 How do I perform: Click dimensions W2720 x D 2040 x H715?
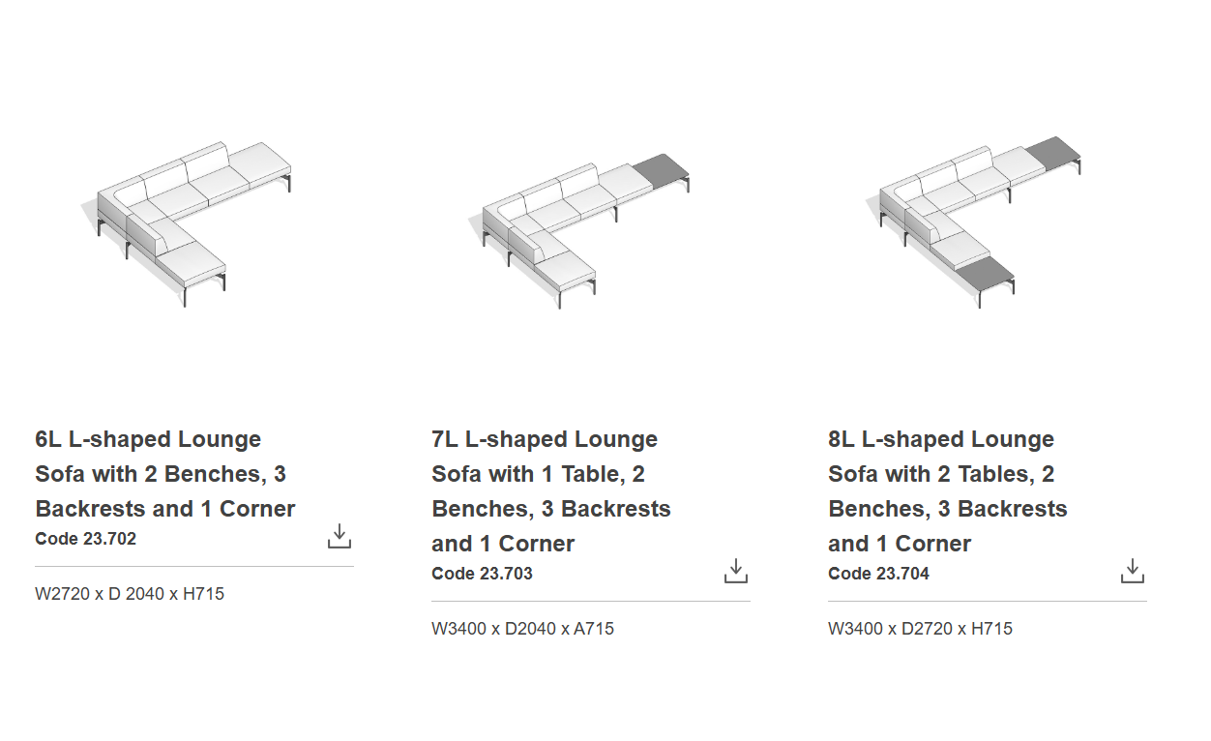point(130,594)
